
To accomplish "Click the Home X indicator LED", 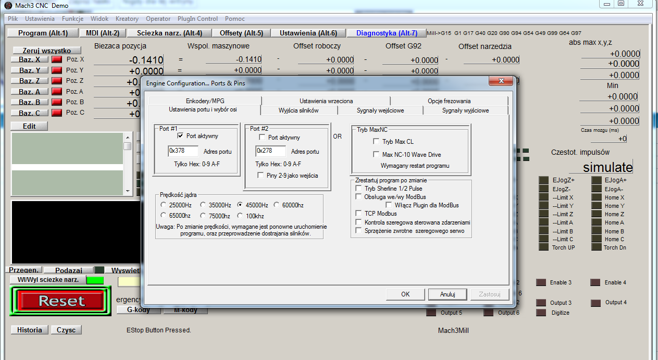I will pyautogui.click(x=596, y=197).
